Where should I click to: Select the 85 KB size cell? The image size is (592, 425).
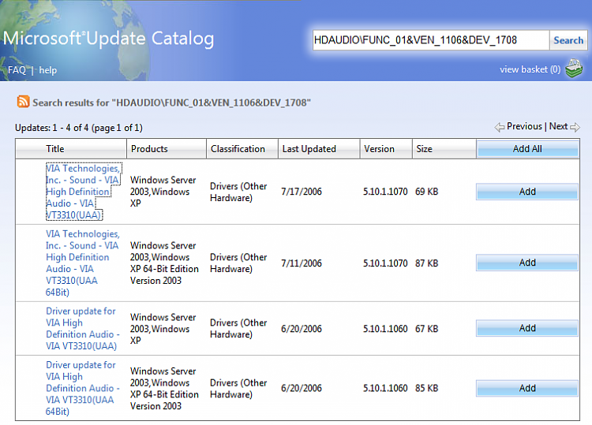[426, 388]
